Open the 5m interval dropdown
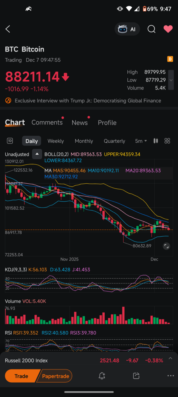Viewport: 178px width, 397px height. pos(141,141)
